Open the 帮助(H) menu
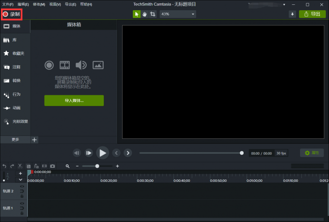329x222 pixels. point(86,4)
